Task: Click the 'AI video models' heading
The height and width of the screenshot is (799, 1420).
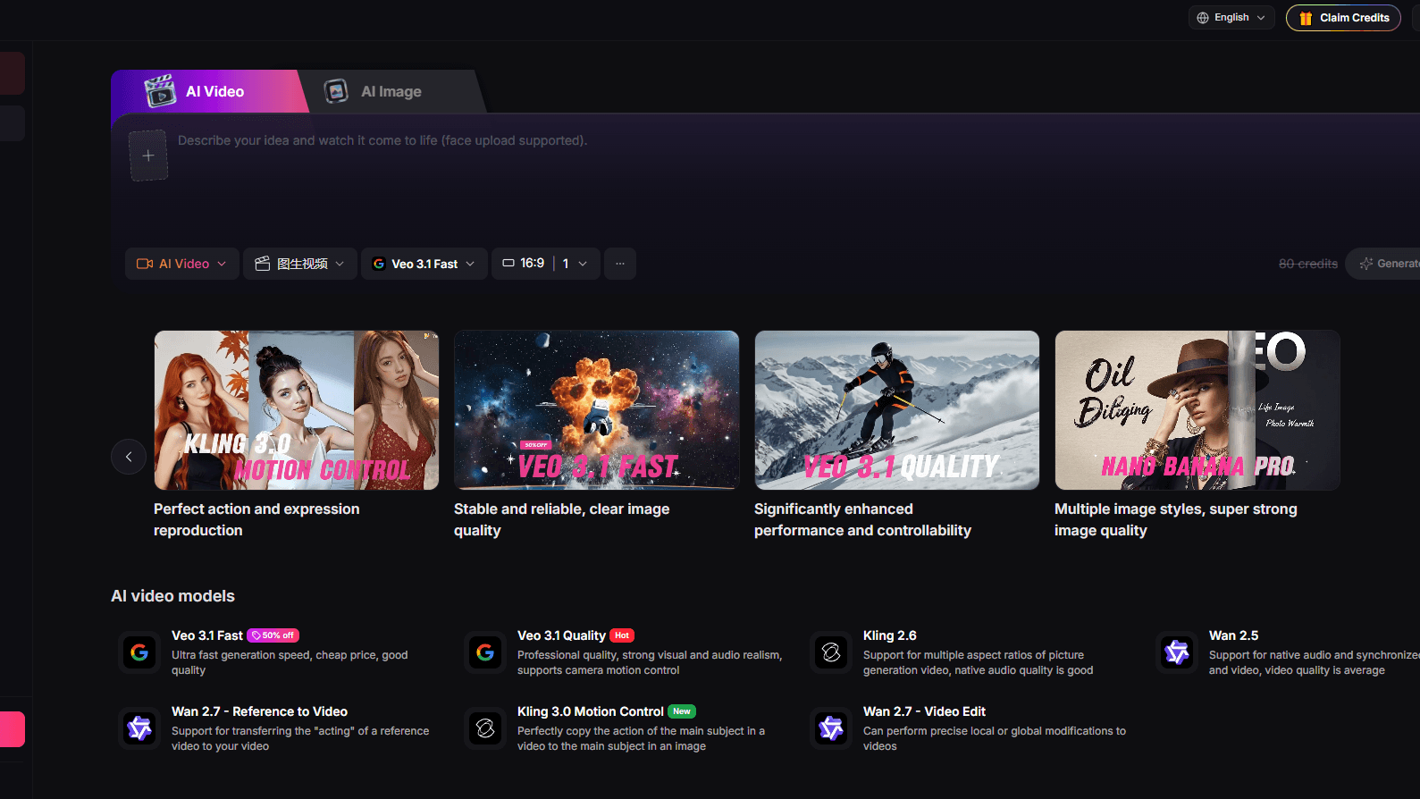Action: (172, 596)
